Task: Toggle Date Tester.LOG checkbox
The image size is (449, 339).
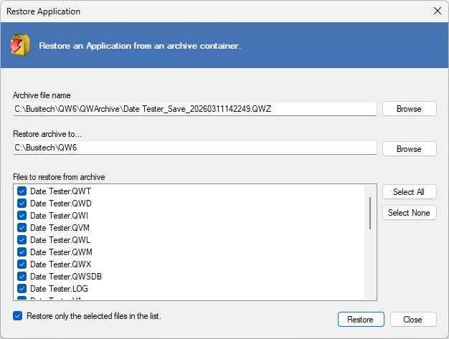Action: pyautogui.click(x=22, y=289)
